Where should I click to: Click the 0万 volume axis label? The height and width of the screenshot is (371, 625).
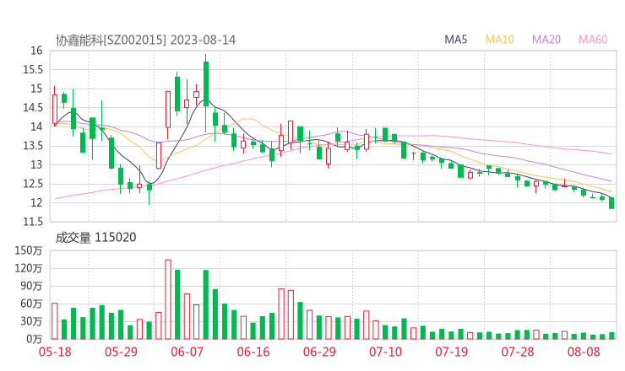click(35, 339)
